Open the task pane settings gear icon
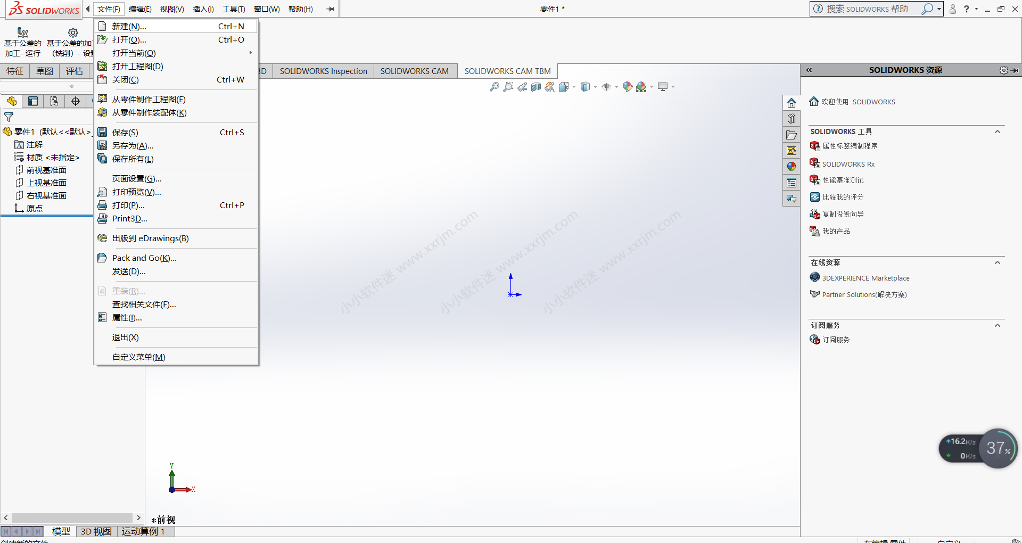The image size is (1022, 543). [1004, 70]
